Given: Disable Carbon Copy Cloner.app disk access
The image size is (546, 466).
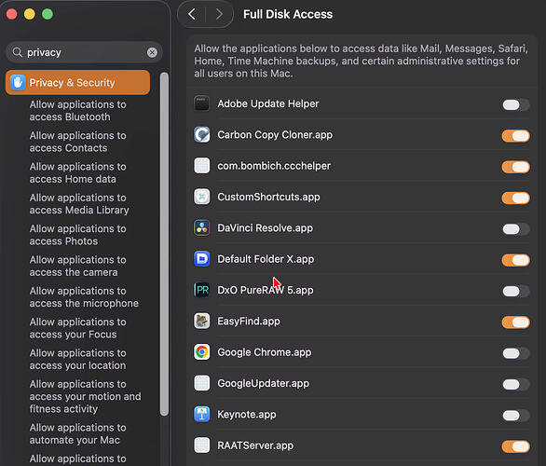Looking at the screenshot, I should pos(515,136).
